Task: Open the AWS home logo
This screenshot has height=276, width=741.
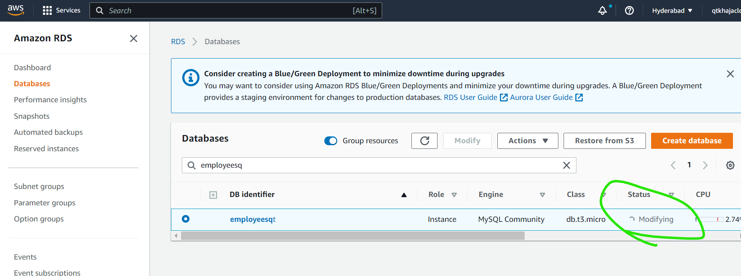Action: (x=16, y=10)
